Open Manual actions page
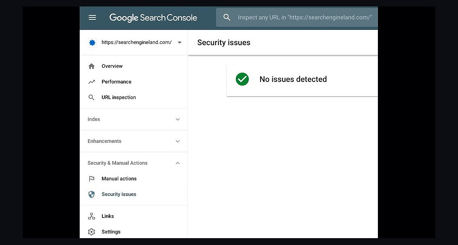This screenshot has height=245, width=458. 119,178
